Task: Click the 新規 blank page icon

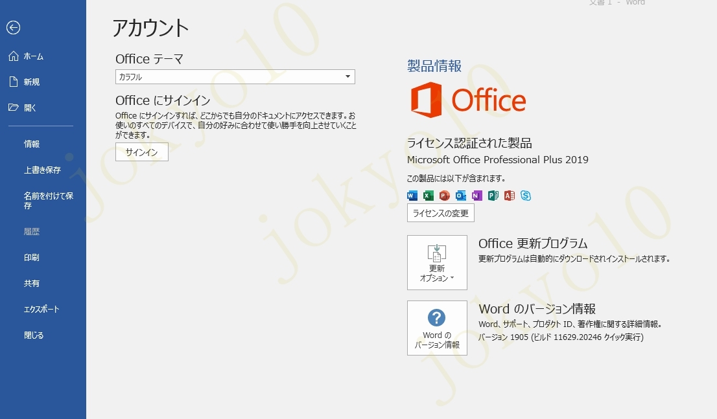Action: (14, 82)
